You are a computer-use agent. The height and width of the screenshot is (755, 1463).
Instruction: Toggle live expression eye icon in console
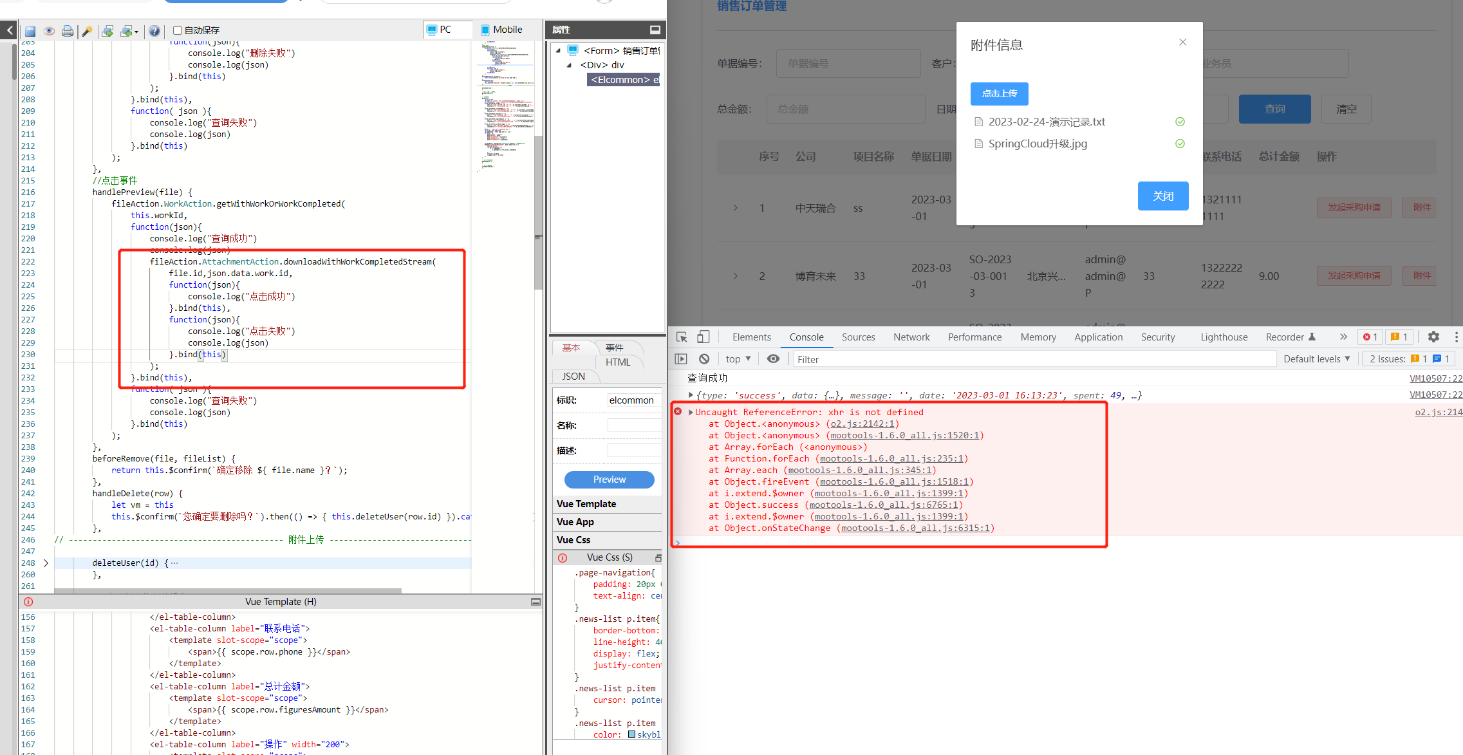point(773,359)
